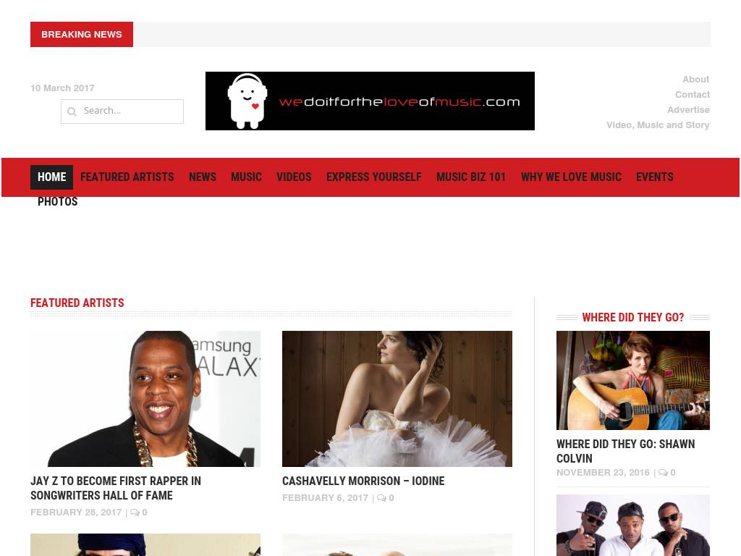The image size is (741, 556).
Task: Click comment icon under Shawn Colvin post
Action: (x=663, y=473)
